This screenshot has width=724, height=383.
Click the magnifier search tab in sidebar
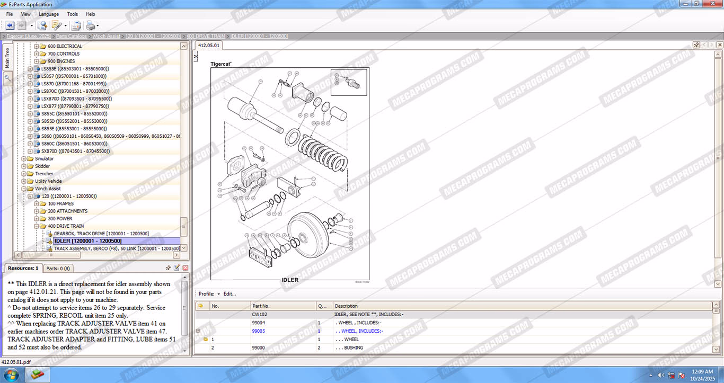tap(7, 78)
